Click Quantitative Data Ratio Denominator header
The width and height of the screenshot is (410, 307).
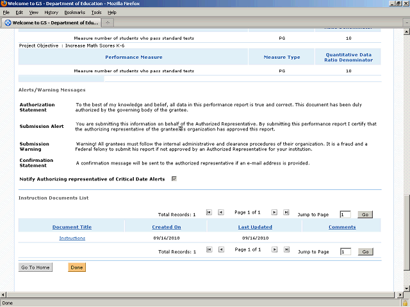(x=348, y=57)
